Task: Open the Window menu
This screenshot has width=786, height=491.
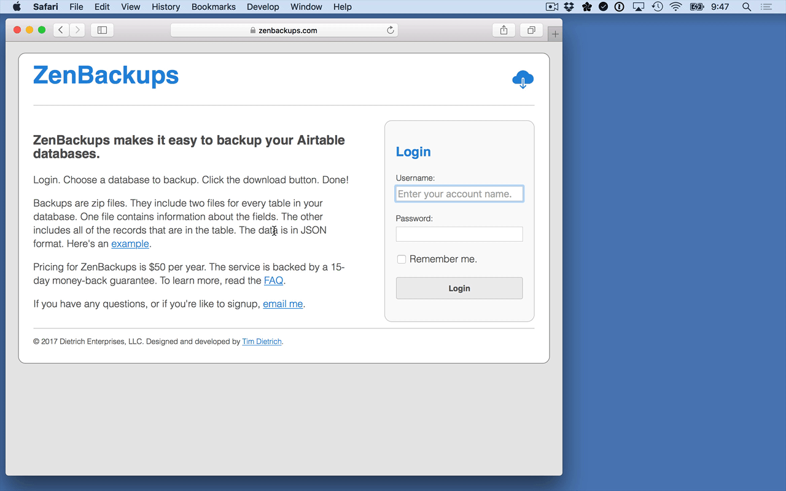Action: coord(306,7)
